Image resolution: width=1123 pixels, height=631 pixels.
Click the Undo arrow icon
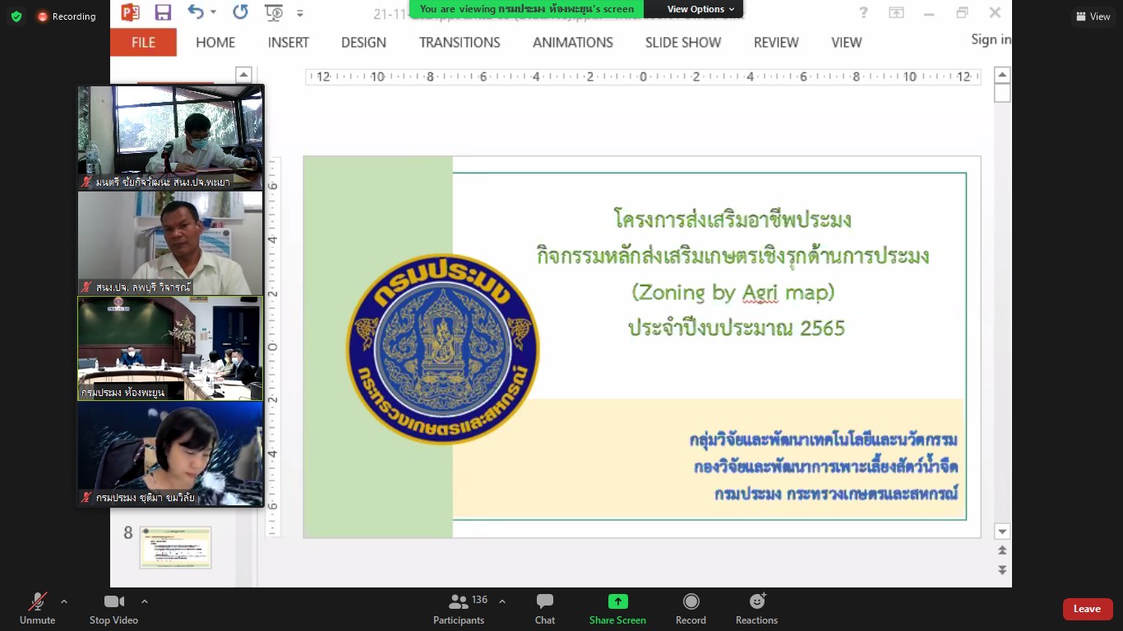[196, 12]
